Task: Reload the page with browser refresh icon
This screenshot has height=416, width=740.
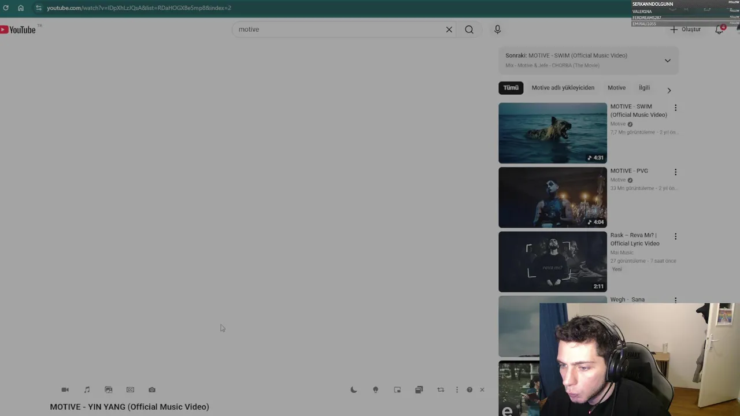Action: [6, 8]
